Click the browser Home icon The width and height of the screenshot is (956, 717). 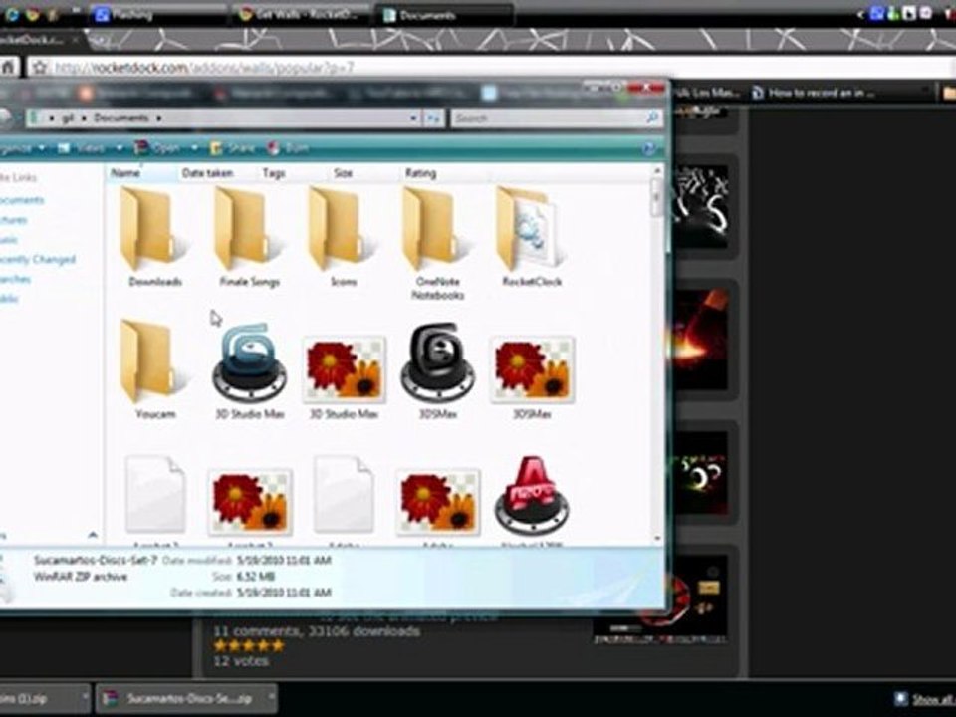click(9, 67)
